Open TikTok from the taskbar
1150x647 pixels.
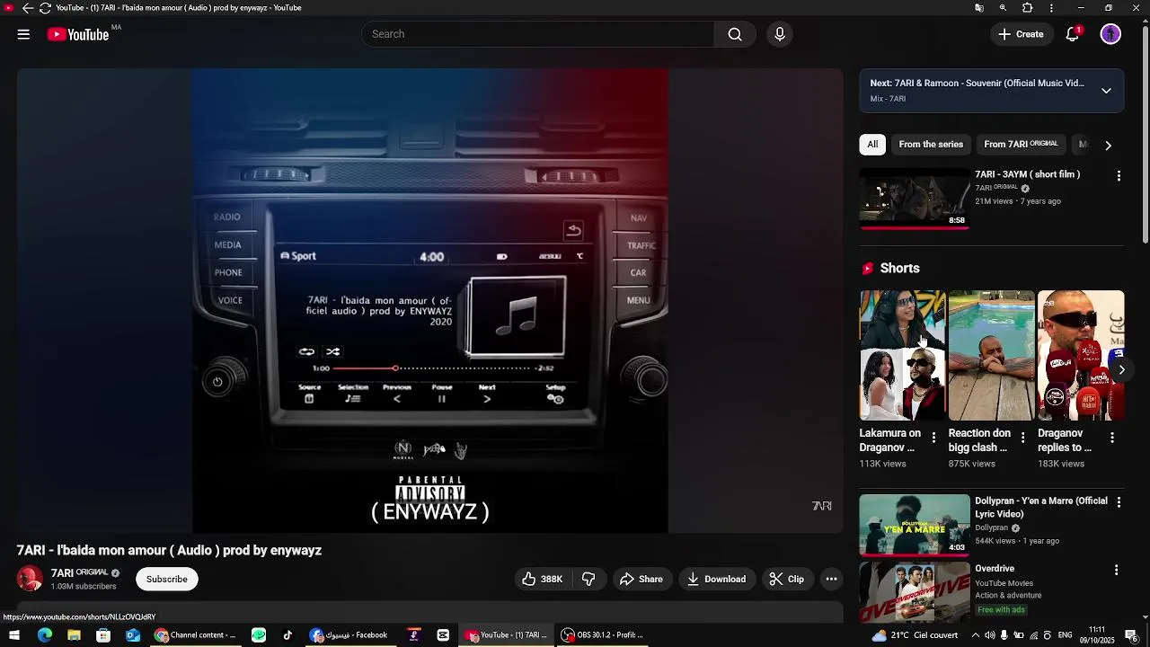point(287,635)
